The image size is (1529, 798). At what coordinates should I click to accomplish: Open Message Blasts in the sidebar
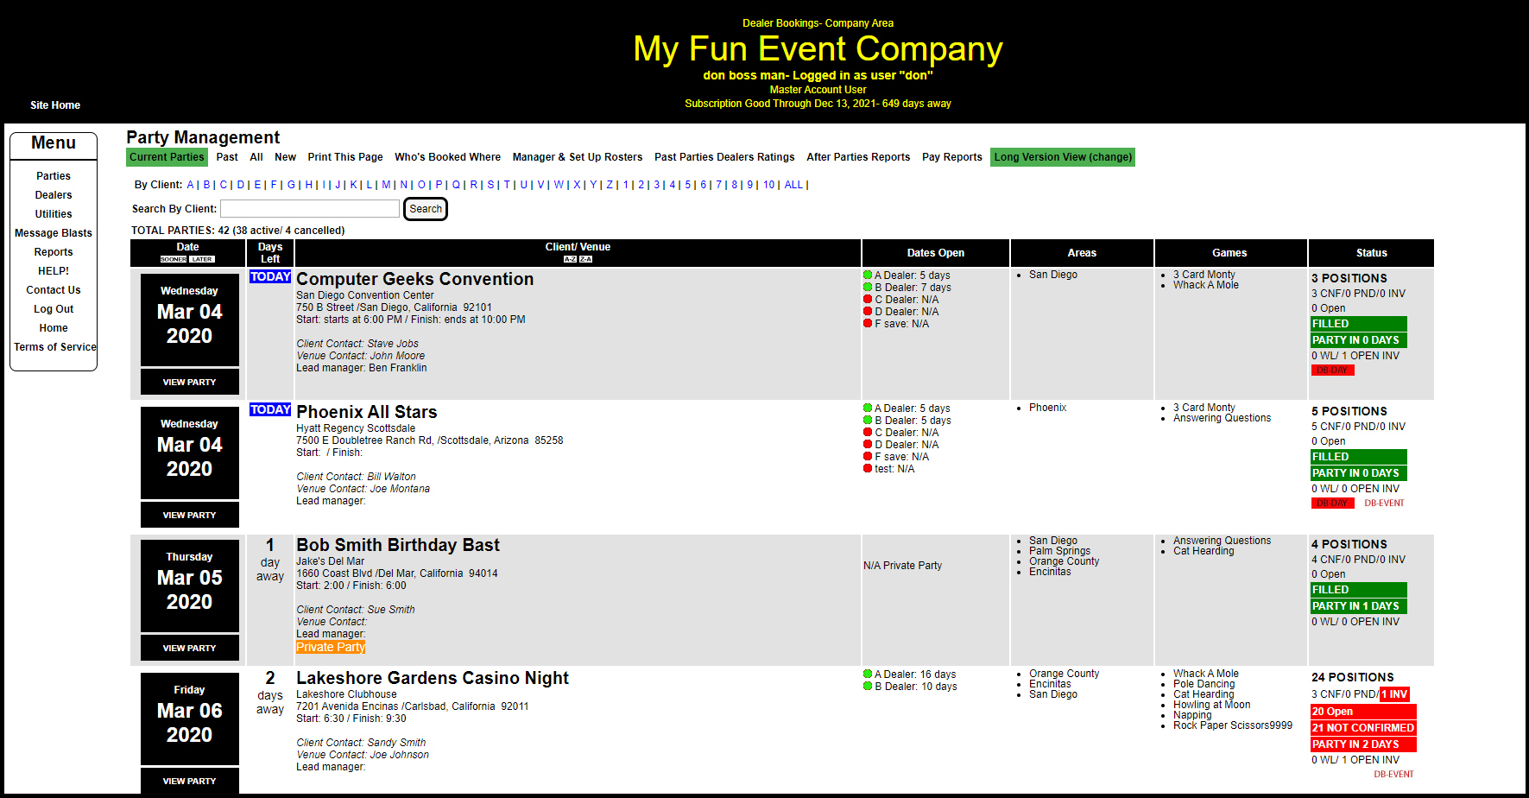coord(54,233)
